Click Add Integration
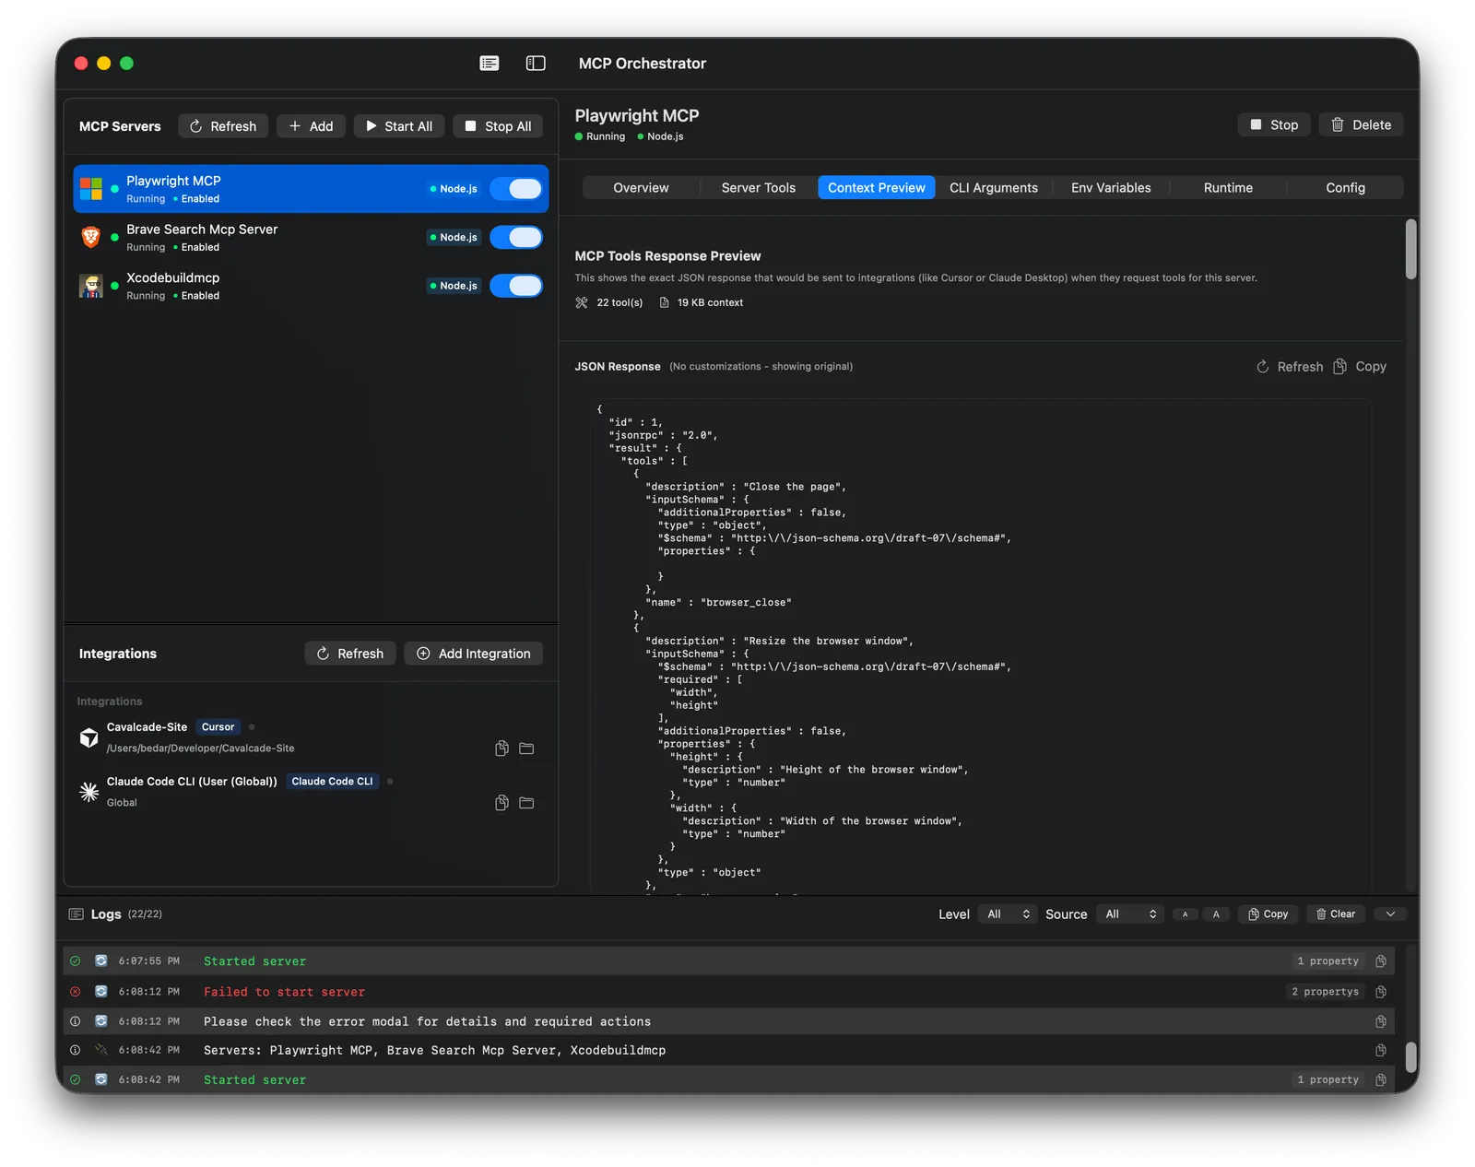Image resolution: width=1475 pixels, height=1167 pixels. click(x=473, y=653)
